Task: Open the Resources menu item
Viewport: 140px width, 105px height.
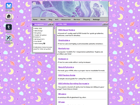Action: click(66, 19)
